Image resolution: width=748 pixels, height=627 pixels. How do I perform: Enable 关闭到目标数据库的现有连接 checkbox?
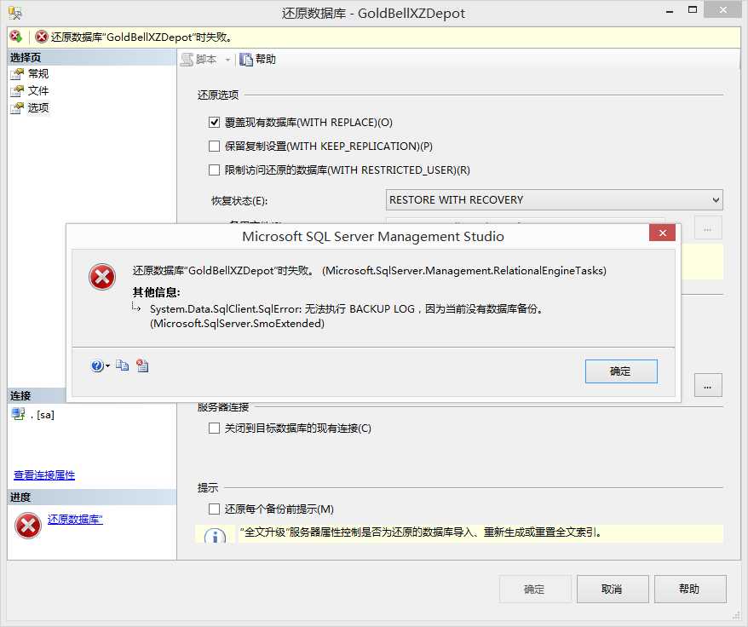(x=214, y=428)
